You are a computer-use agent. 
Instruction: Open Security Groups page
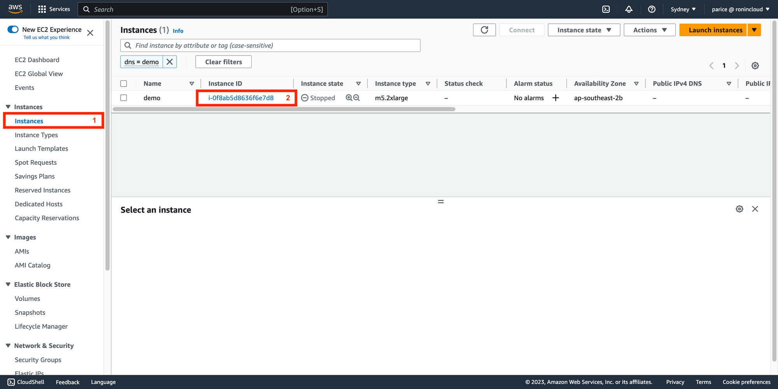(38, 360)
